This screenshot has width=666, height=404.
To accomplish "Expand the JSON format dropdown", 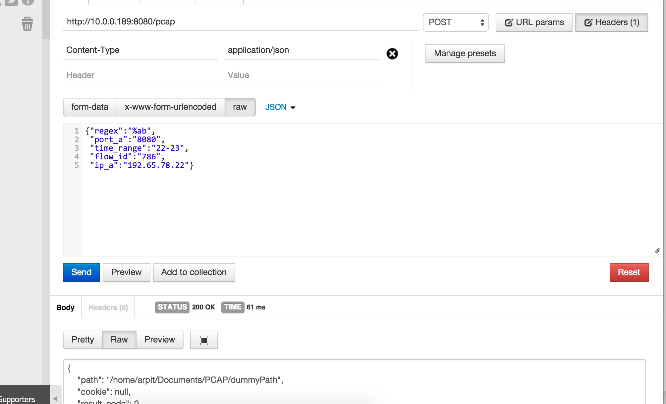I will point(280,107).
